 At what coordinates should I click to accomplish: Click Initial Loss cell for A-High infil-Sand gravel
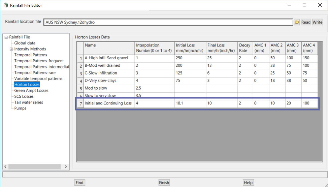tap(190, 58)
